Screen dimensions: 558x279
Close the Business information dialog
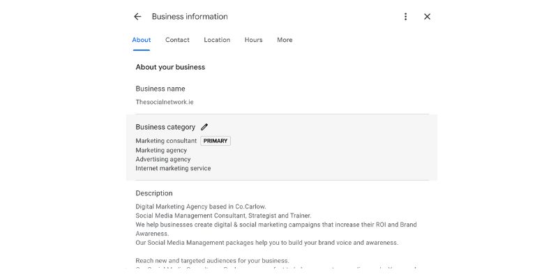pos(427,17)
